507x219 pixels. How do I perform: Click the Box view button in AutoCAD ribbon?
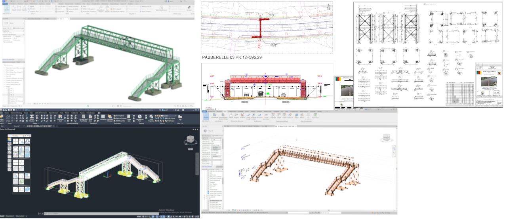point(180,118)
